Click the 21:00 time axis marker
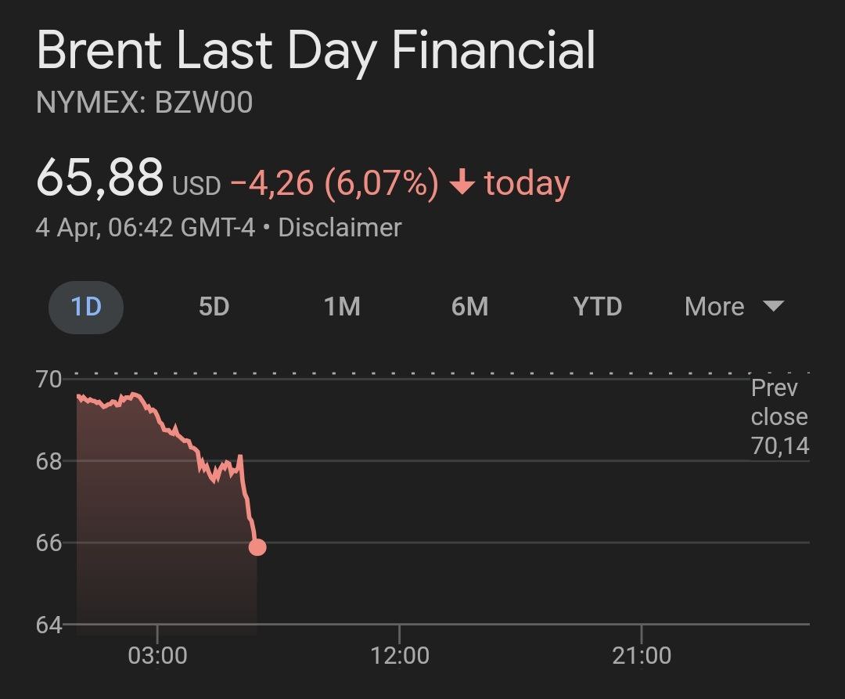The width and height of the screenshot is (845, 699). point(641,654)
